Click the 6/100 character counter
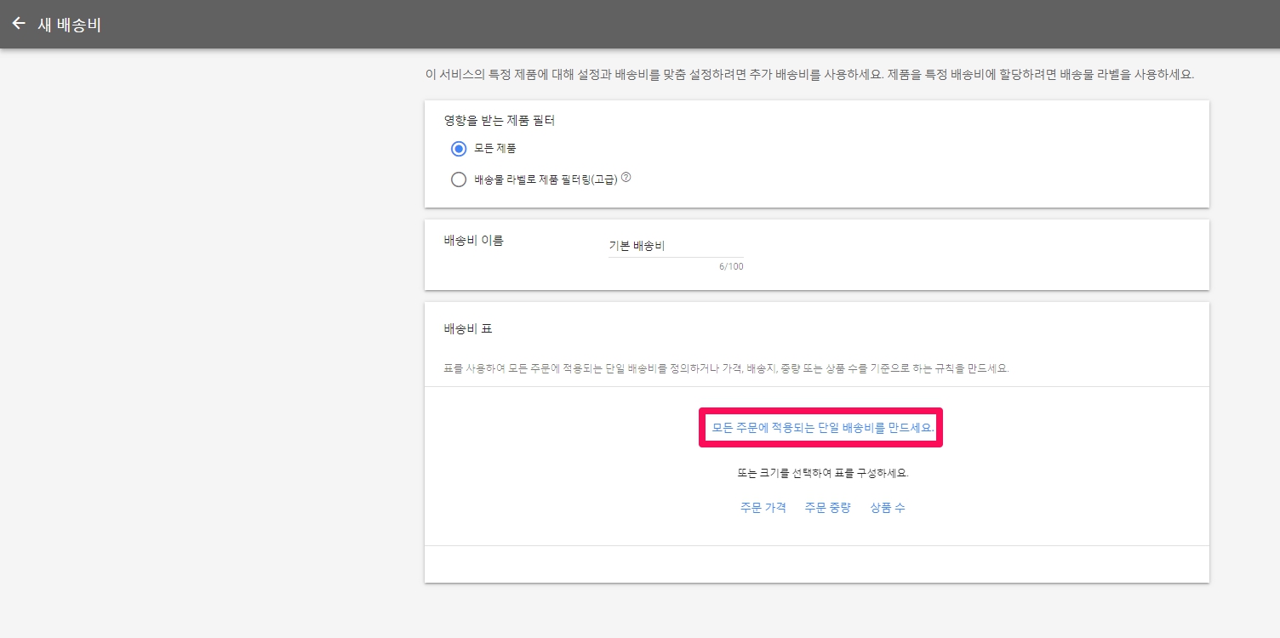This screenshot has width=1280, height=638. (x=731, y=267)
